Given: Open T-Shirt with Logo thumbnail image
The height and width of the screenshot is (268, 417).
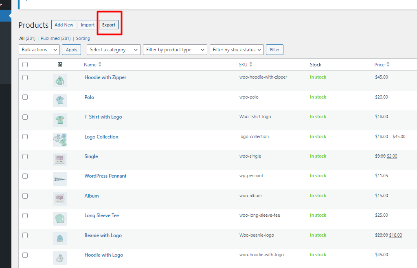Looking at the screenshot, I should point(60,120).
